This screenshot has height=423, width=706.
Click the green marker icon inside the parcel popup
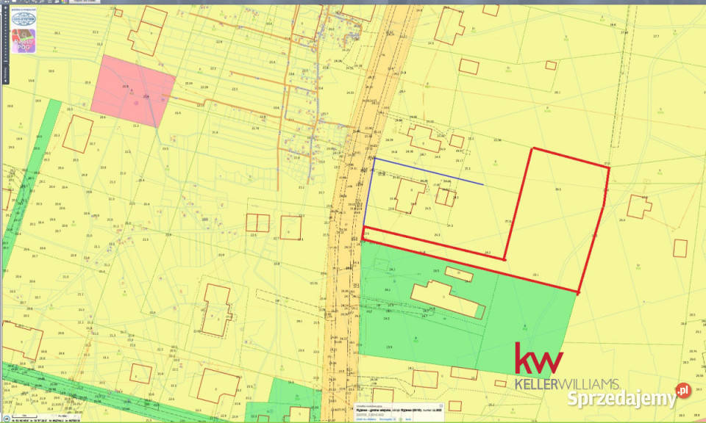tap(399, 419)
